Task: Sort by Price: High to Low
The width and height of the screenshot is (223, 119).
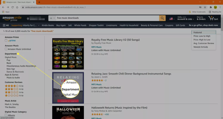Action: point(202,40)
